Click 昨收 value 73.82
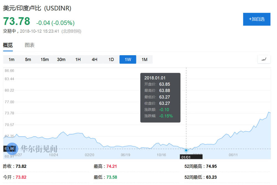 click(x=21, y=166)
